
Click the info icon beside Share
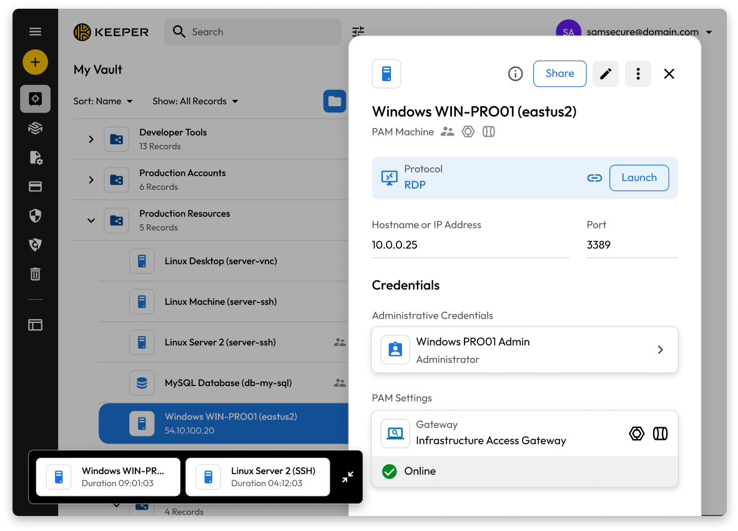tap(515, 74)
